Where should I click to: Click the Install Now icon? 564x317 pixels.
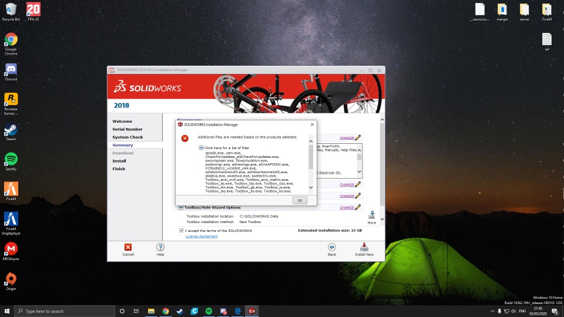(x=364, y=247)
